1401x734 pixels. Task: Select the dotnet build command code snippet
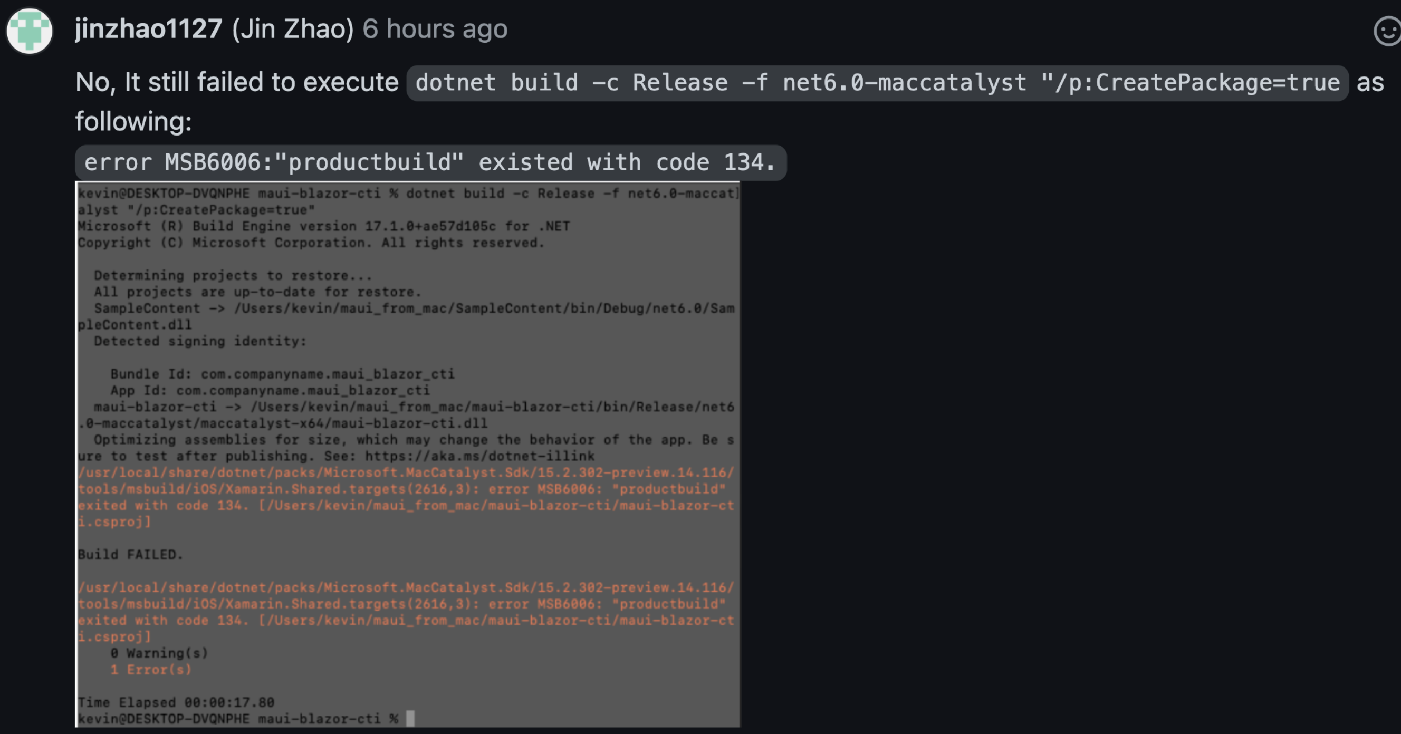pyautogui.click(x=876, y=83)
